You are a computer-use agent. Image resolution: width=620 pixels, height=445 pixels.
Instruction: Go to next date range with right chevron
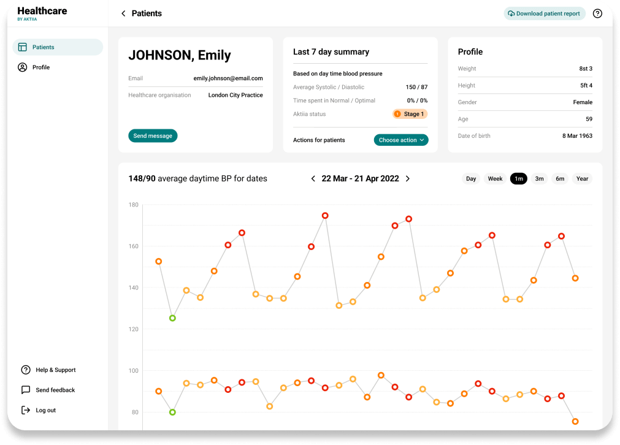408,178
